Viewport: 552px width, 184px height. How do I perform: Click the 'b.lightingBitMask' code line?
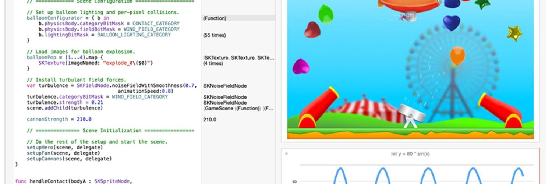click(105, 35)
